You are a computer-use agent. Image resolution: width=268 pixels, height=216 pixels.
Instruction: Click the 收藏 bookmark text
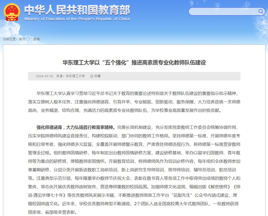pyautogui.click(x=97, y=76)
